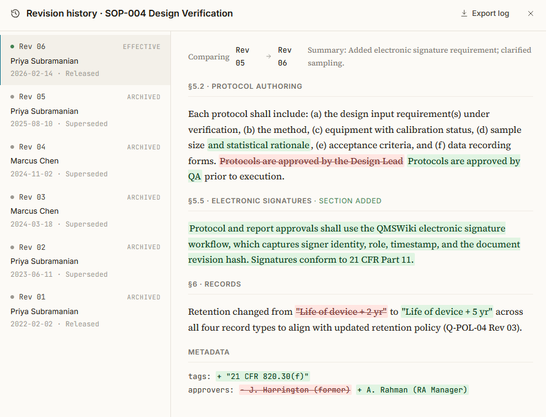The image size is (546, 417).
Task: Open the Rev 04 revision entry
Action: click(x=85, y=160)
